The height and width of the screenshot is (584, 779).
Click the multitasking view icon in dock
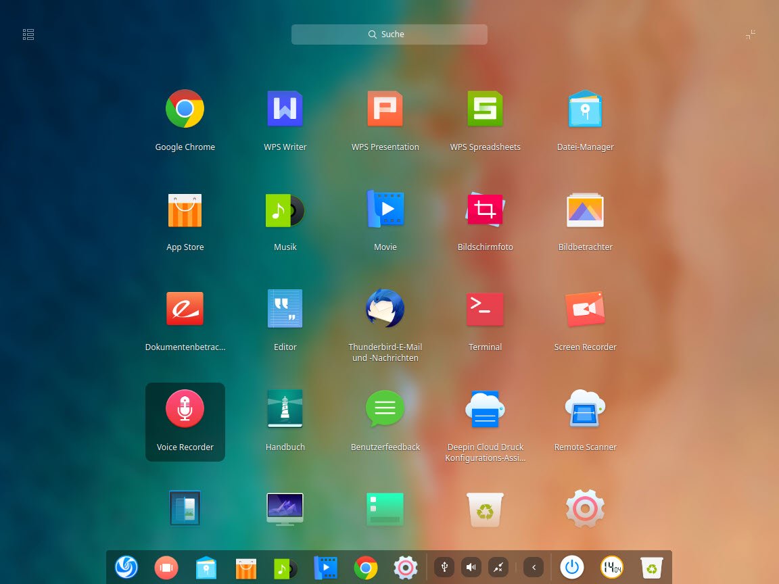(x=166, y=567)
